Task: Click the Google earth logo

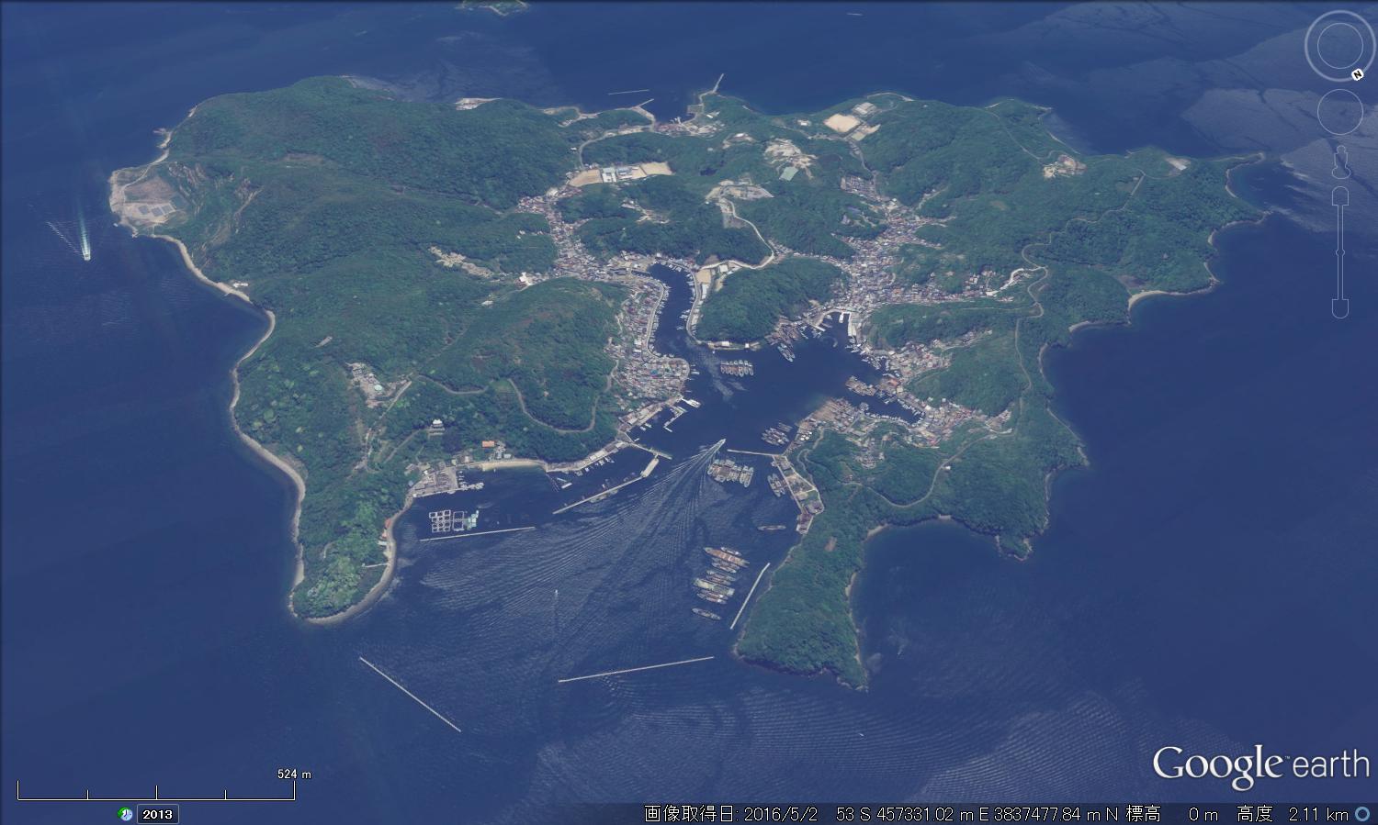Action: [1259, 765]
